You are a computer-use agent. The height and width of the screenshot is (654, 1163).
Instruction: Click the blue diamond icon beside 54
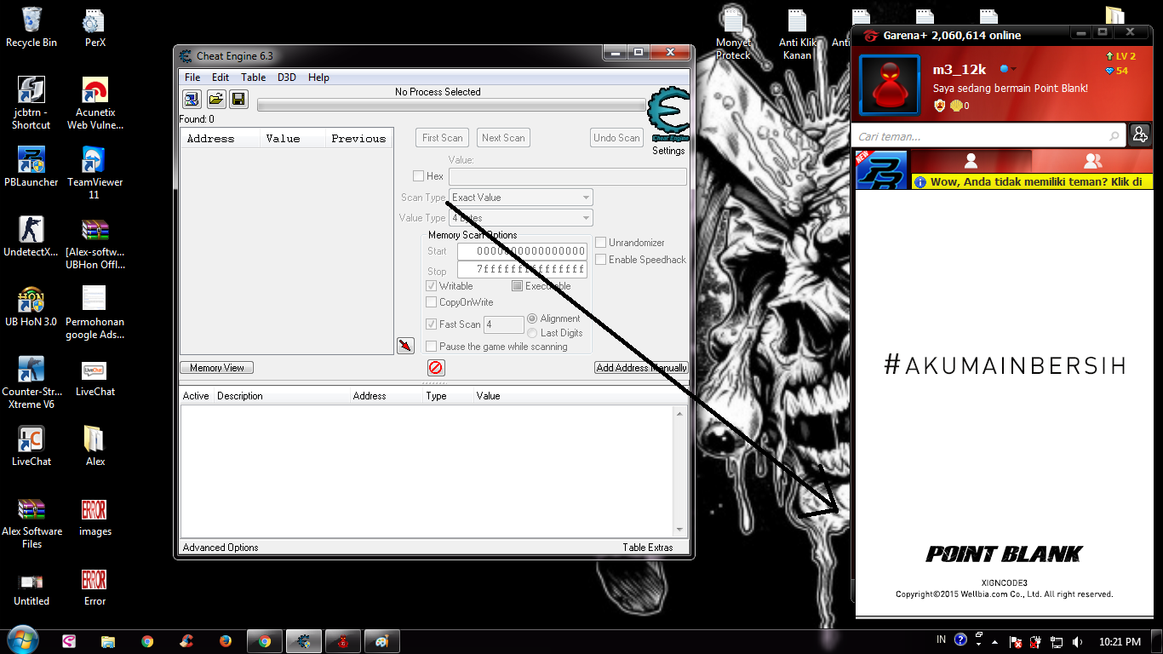click(1109, 71)
